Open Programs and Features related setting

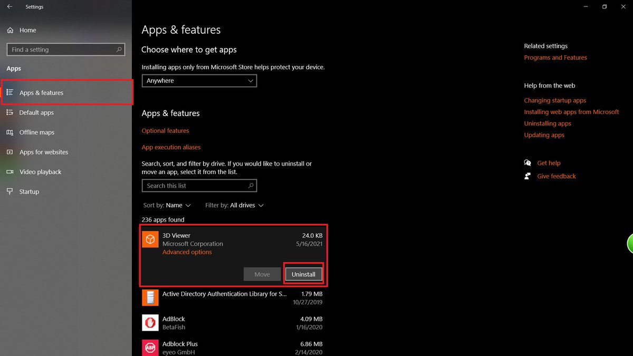click(x=555, y=57)
